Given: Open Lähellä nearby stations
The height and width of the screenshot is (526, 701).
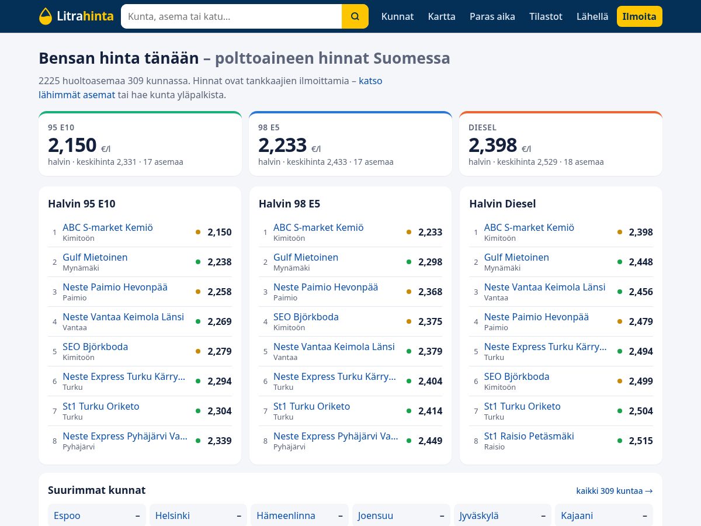Looking at the screenshot, I should click(592, 16).
